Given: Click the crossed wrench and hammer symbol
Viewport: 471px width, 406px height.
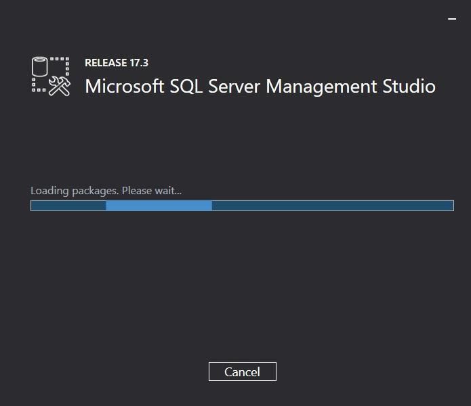Looking at the screenshot, I should (x=60, y=86).
